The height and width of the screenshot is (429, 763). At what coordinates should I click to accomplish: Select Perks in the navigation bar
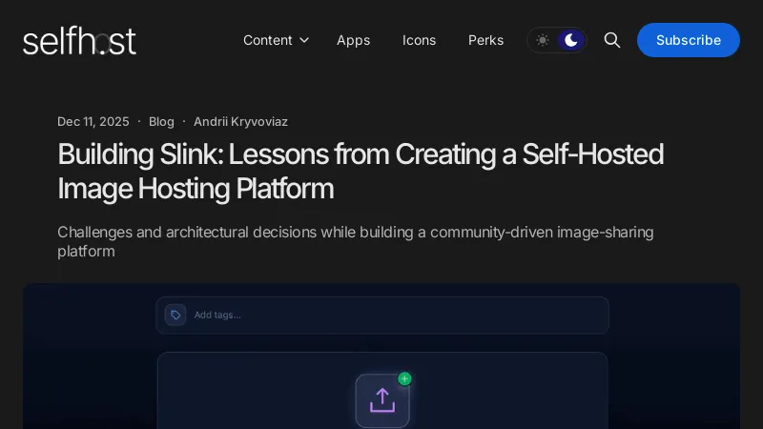click(x=485, y=40)
